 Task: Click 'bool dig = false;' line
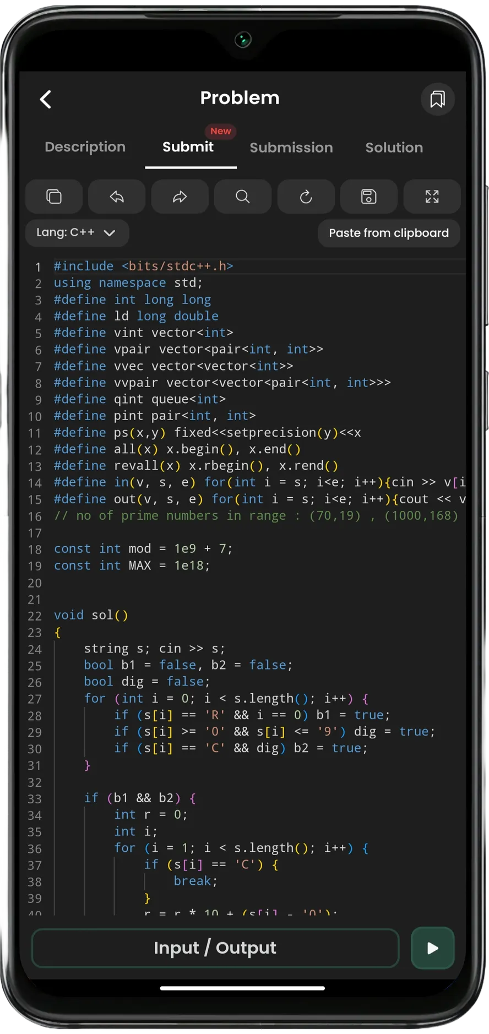(147, 682)
